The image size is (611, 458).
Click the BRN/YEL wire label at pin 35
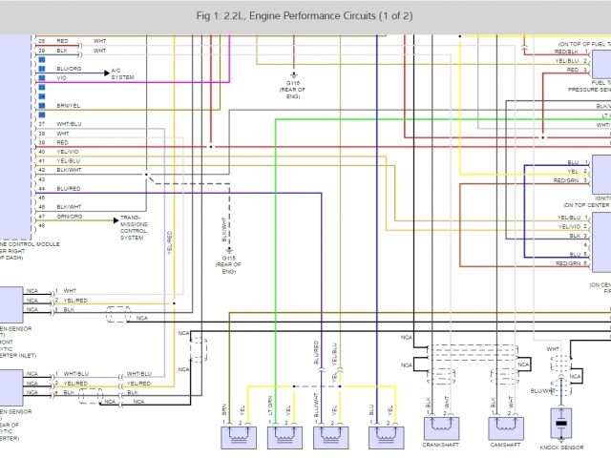pyautogui.click(x=69, y=105)
